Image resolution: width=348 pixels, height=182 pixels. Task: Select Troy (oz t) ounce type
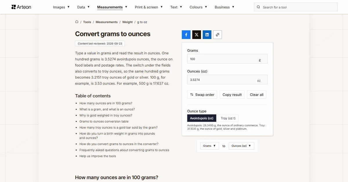coord(228,118)
